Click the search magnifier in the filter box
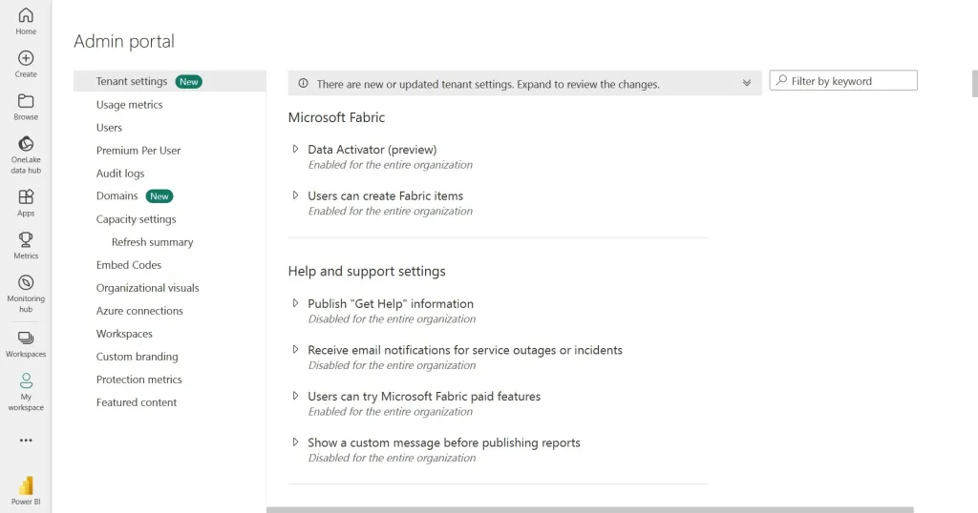This screenshot has height=513, width=978. pyautogui.click(x=781, y=80)
